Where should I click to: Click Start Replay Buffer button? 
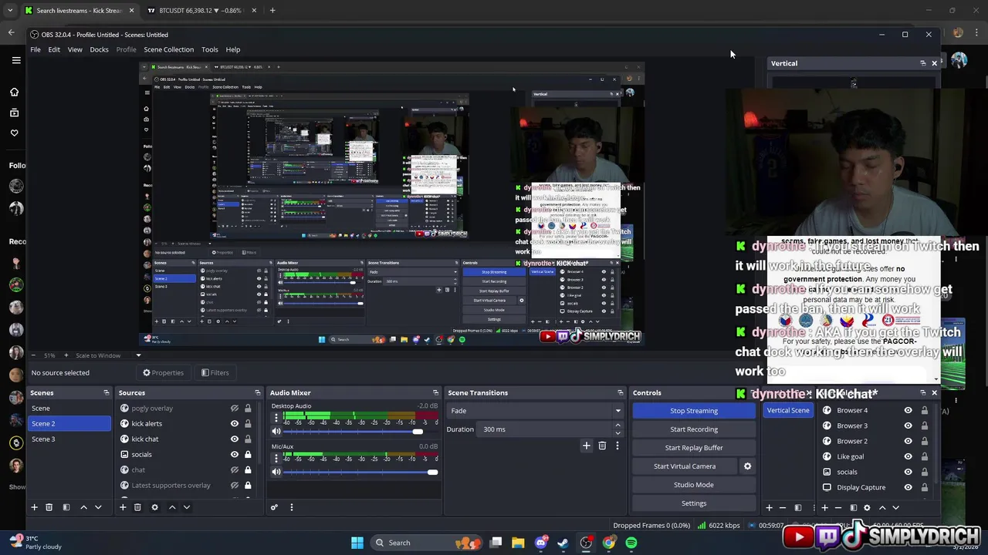[694, 448]
